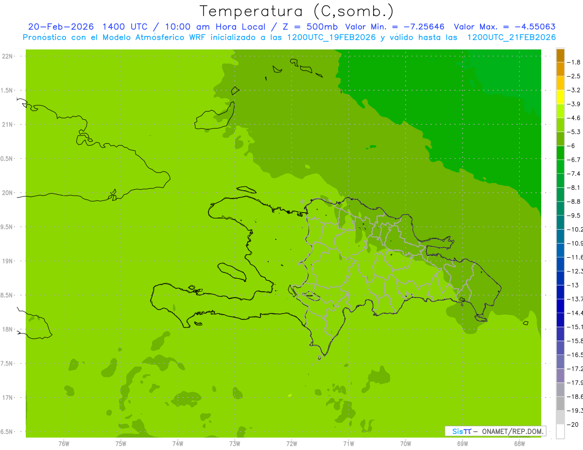
Task: Pick the light gray swatch between -19.3 and -20
Action: pyautogui.click(x=560, y=417)
